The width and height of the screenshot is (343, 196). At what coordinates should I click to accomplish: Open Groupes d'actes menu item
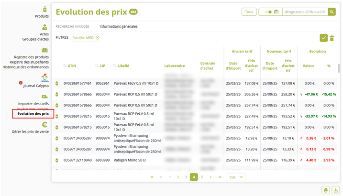pos(35,39)
